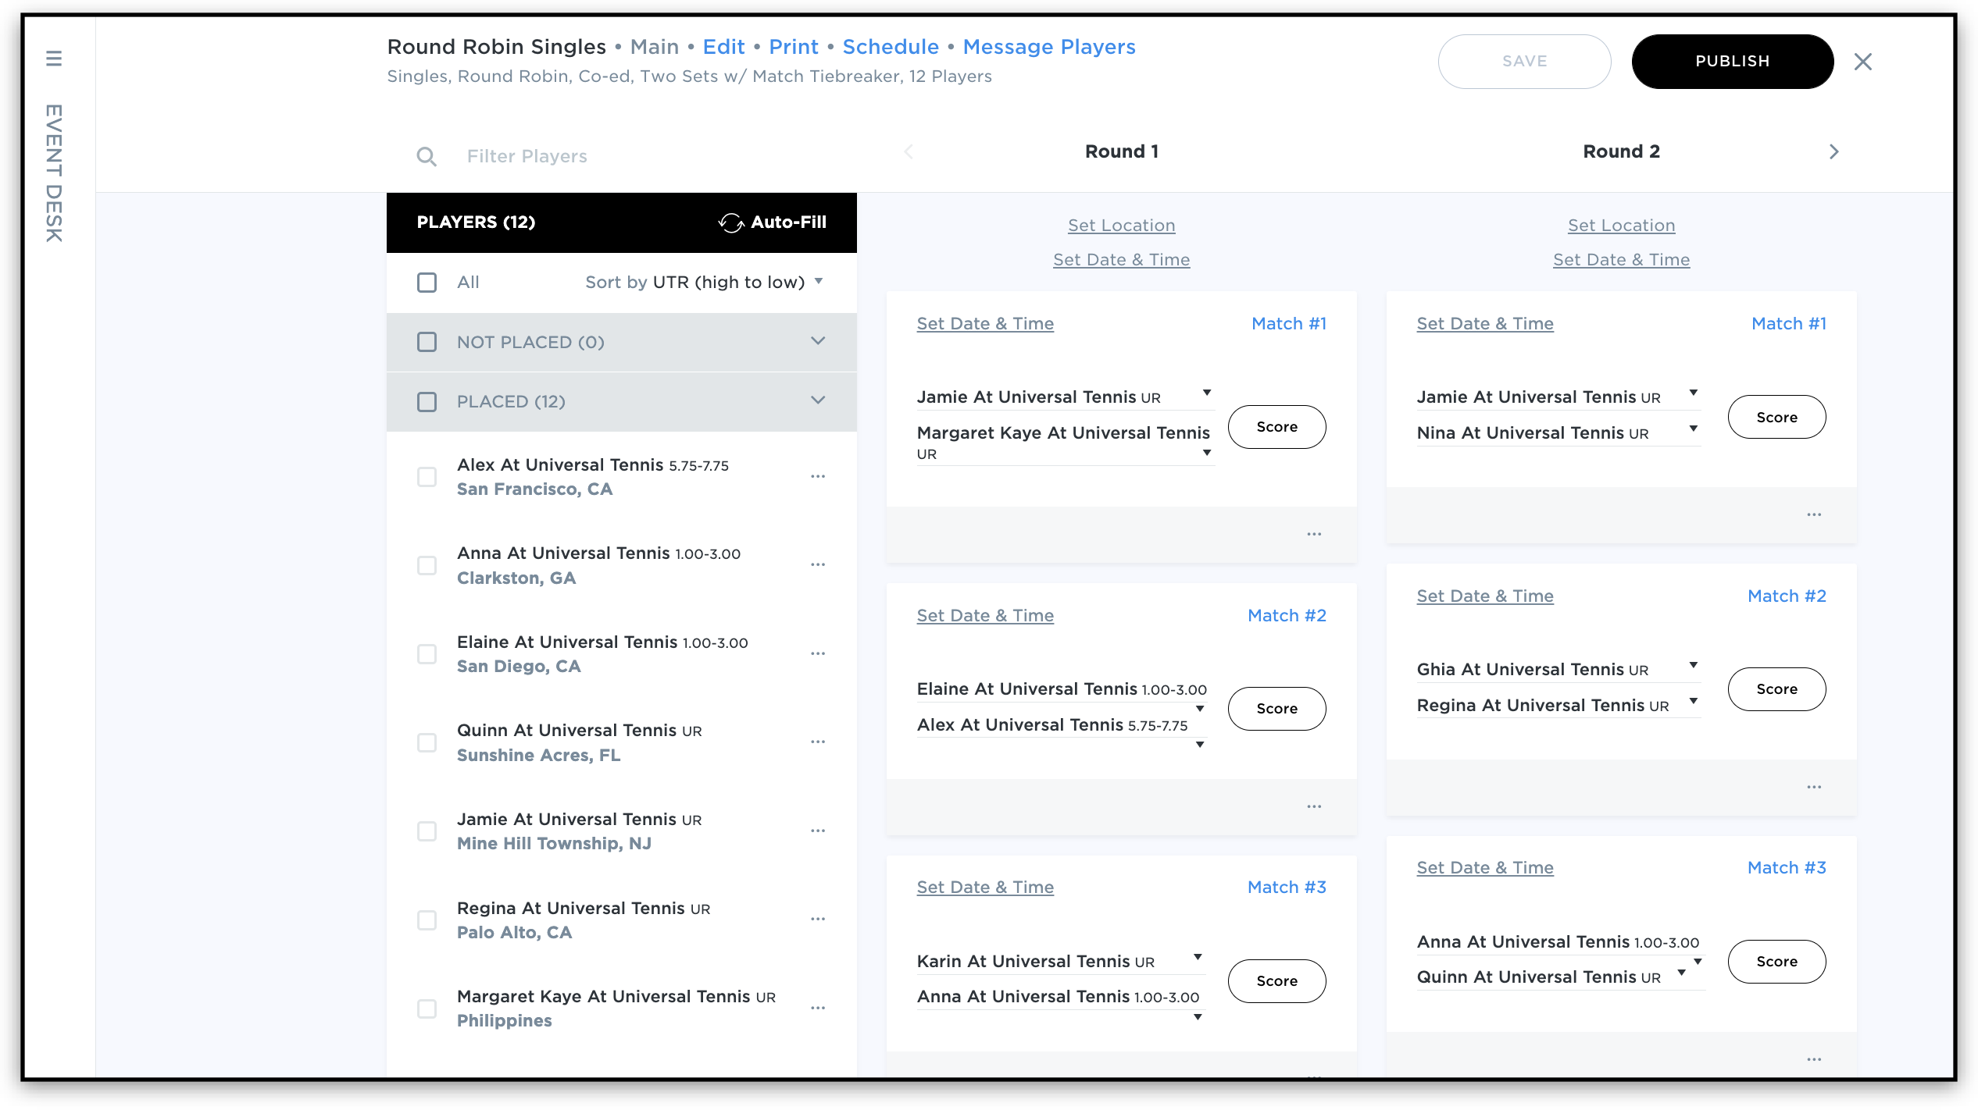
Task: Open the hamburger menu icon
Action: click(x=53, y=59)
